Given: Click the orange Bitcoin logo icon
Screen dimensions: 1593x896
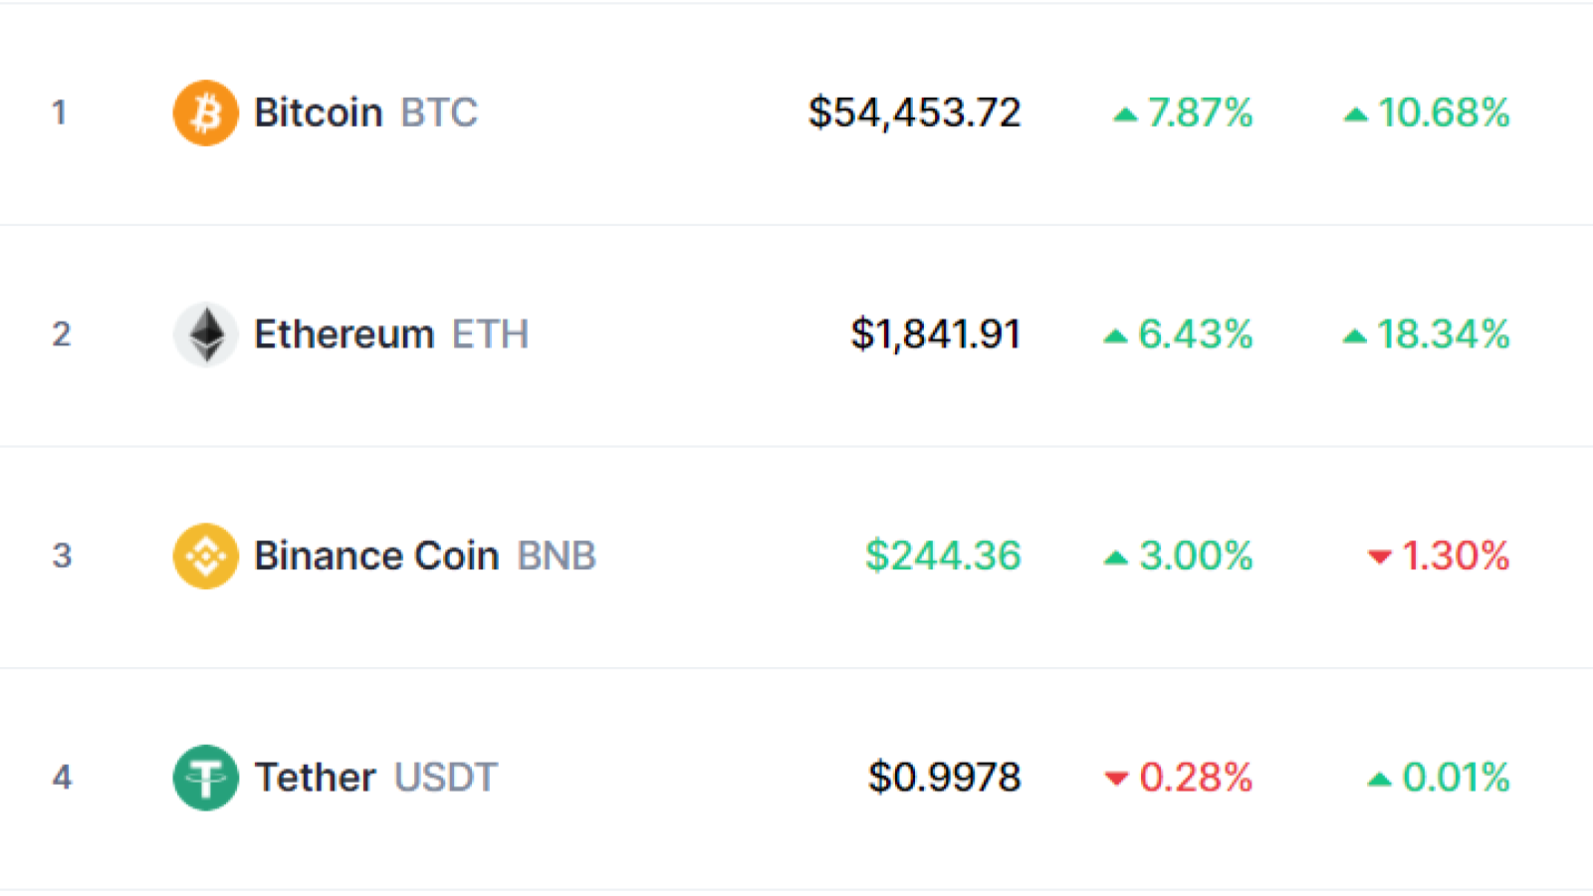Looking at the screenshot, I should click(x=205, y=112).
